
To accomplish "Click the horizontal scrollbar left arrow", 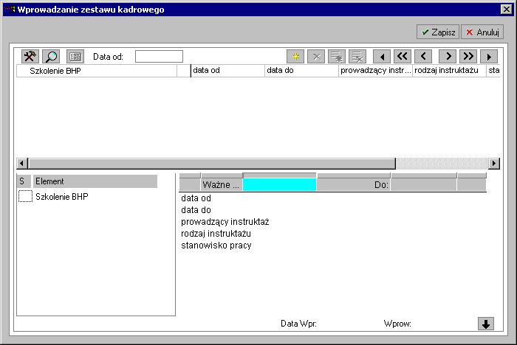I will (21, 163).
